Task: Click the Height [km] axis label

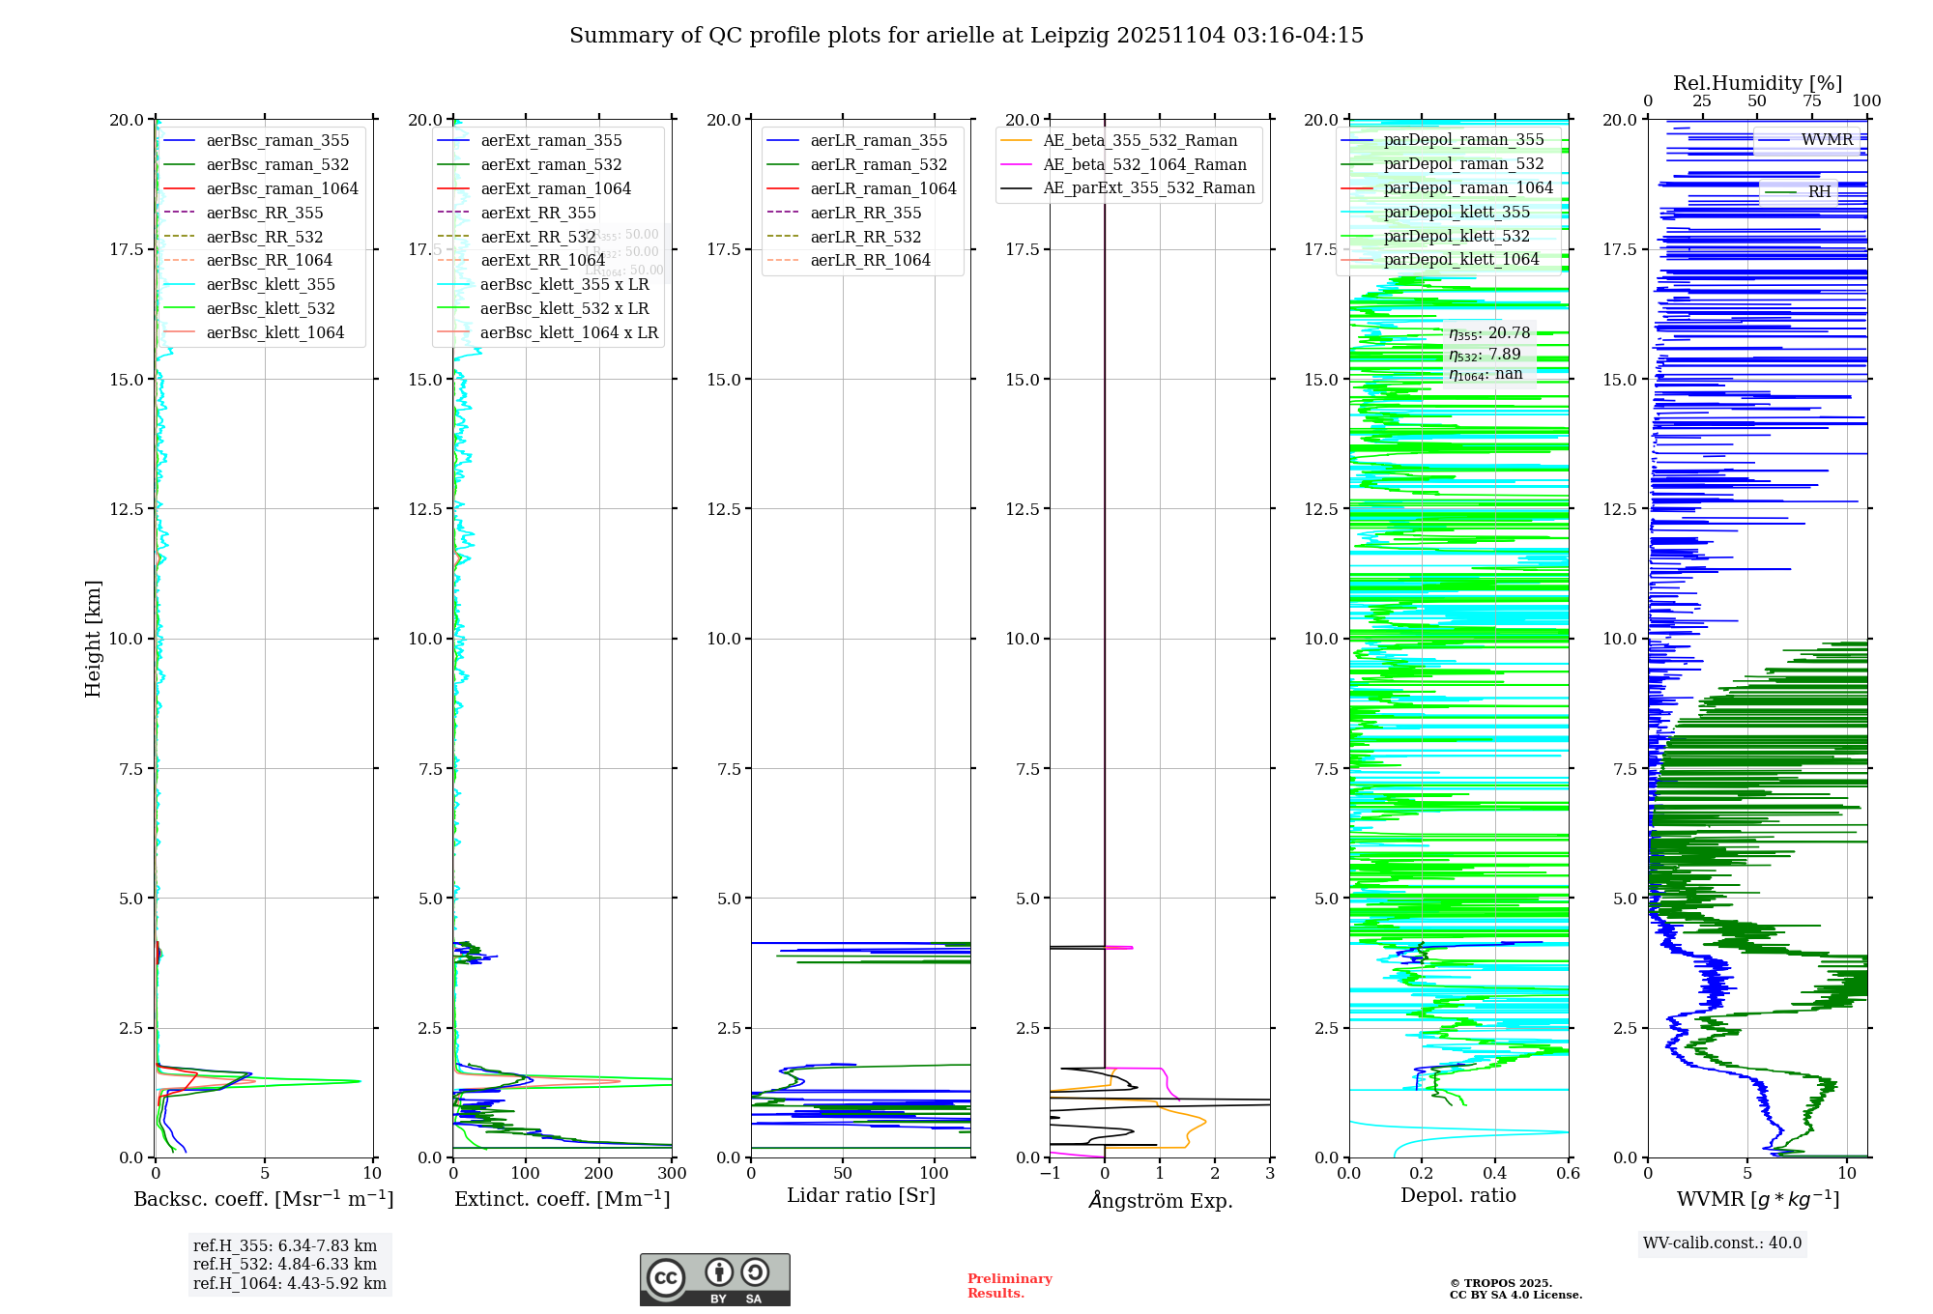Action: [x=93, y=639]
